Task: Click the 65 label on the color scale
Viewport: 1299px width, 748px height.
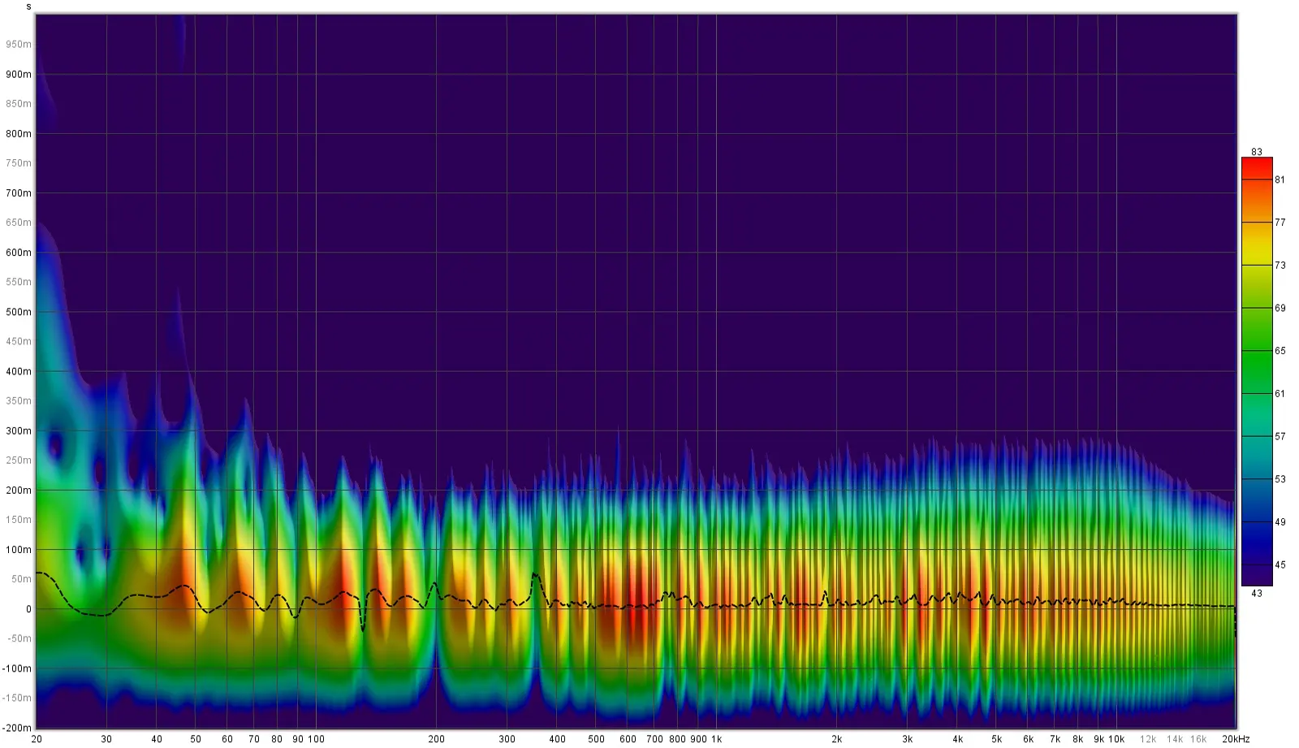Action: (1280, 351)
